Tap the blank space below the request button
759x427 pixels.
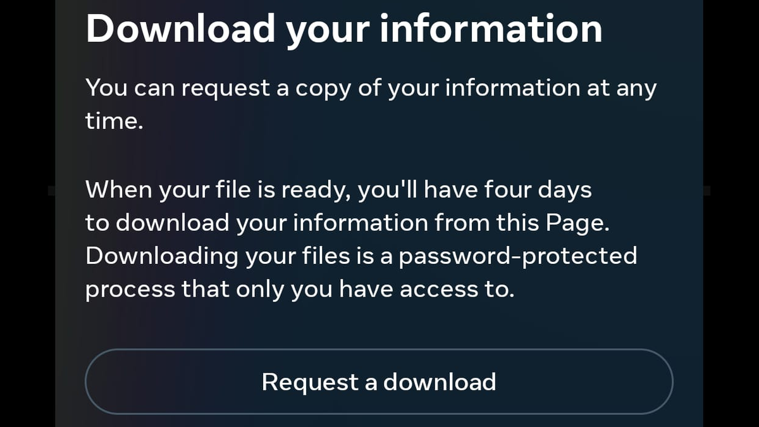(379, 421)
